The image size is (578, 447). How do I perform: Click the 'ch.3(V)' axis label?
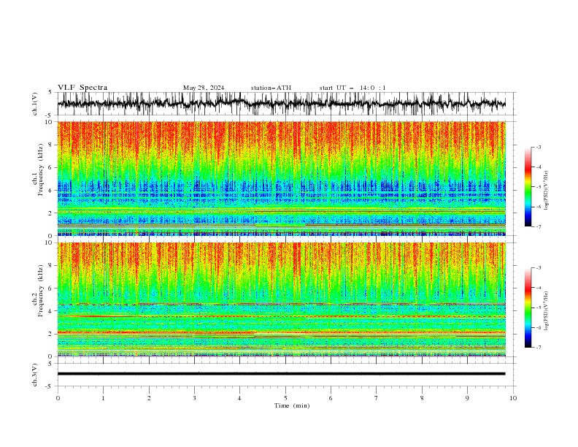click(35, 375)
